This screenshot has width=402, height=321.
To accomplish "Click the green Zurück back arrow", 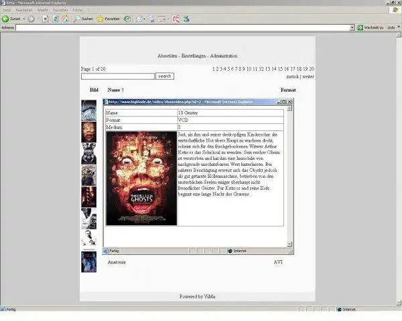I will click(x=5, y=19).
